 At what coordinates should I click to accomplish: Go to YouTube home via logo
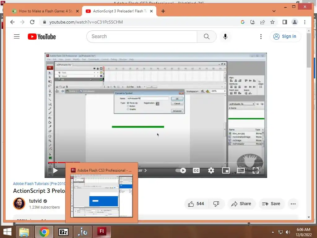pos(42,37)
